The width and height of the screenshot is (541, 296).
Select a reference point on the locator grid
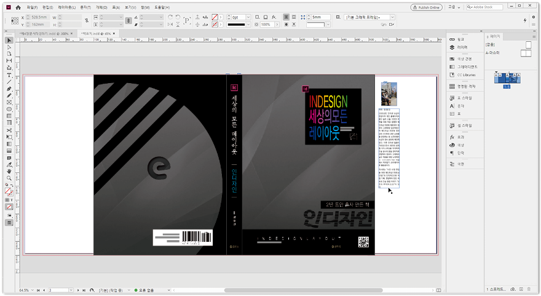(15, 21)
